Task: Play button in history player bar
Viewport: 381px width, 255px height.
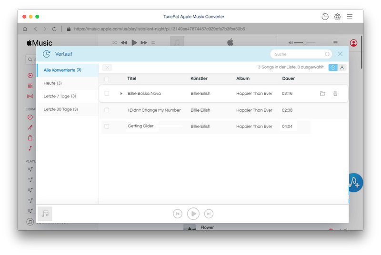Action: point(193,214)
